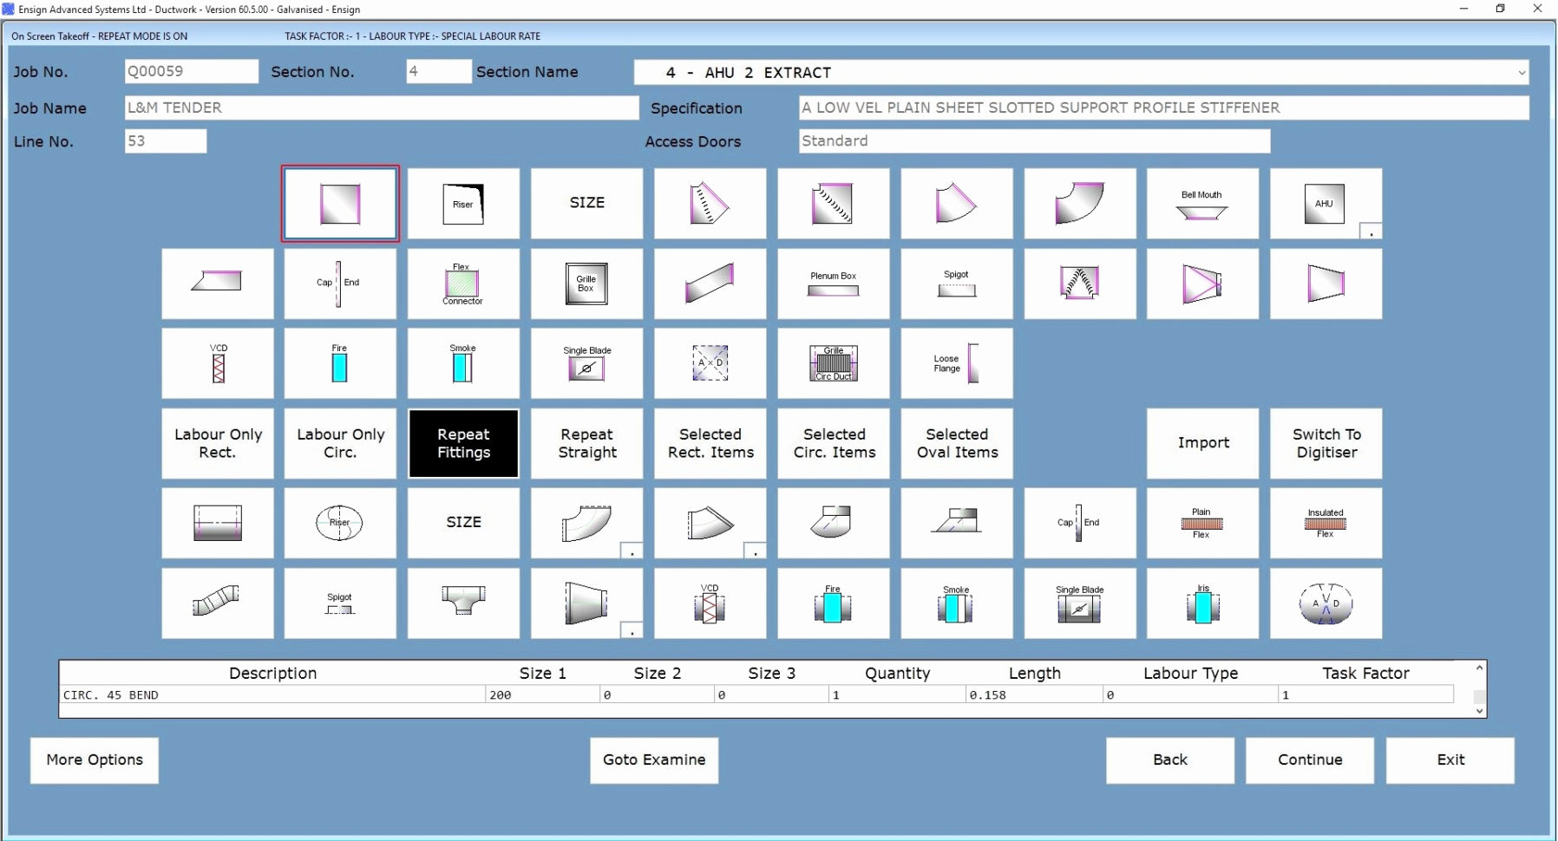Image resolution: width=1558 pixels, height=841 pixels.
Task: Click the Access Doors field
Action: 1034,141
